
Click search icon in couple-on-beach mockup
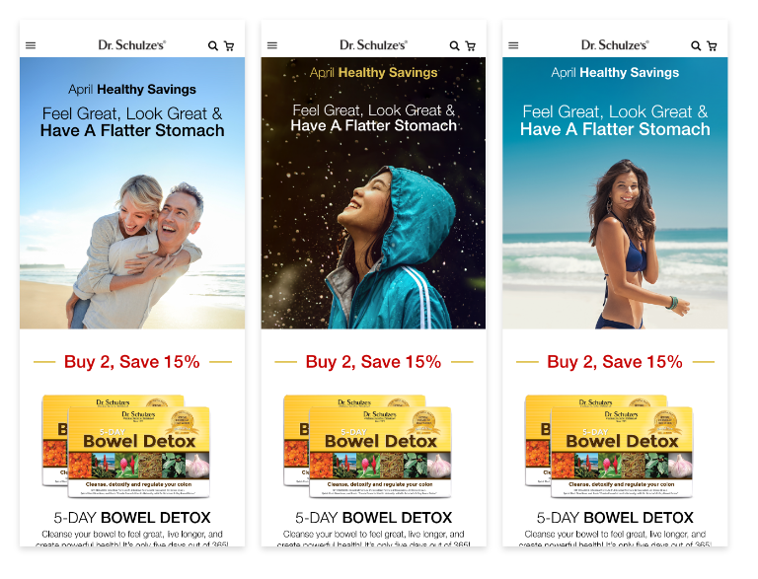tap(213, 46)
